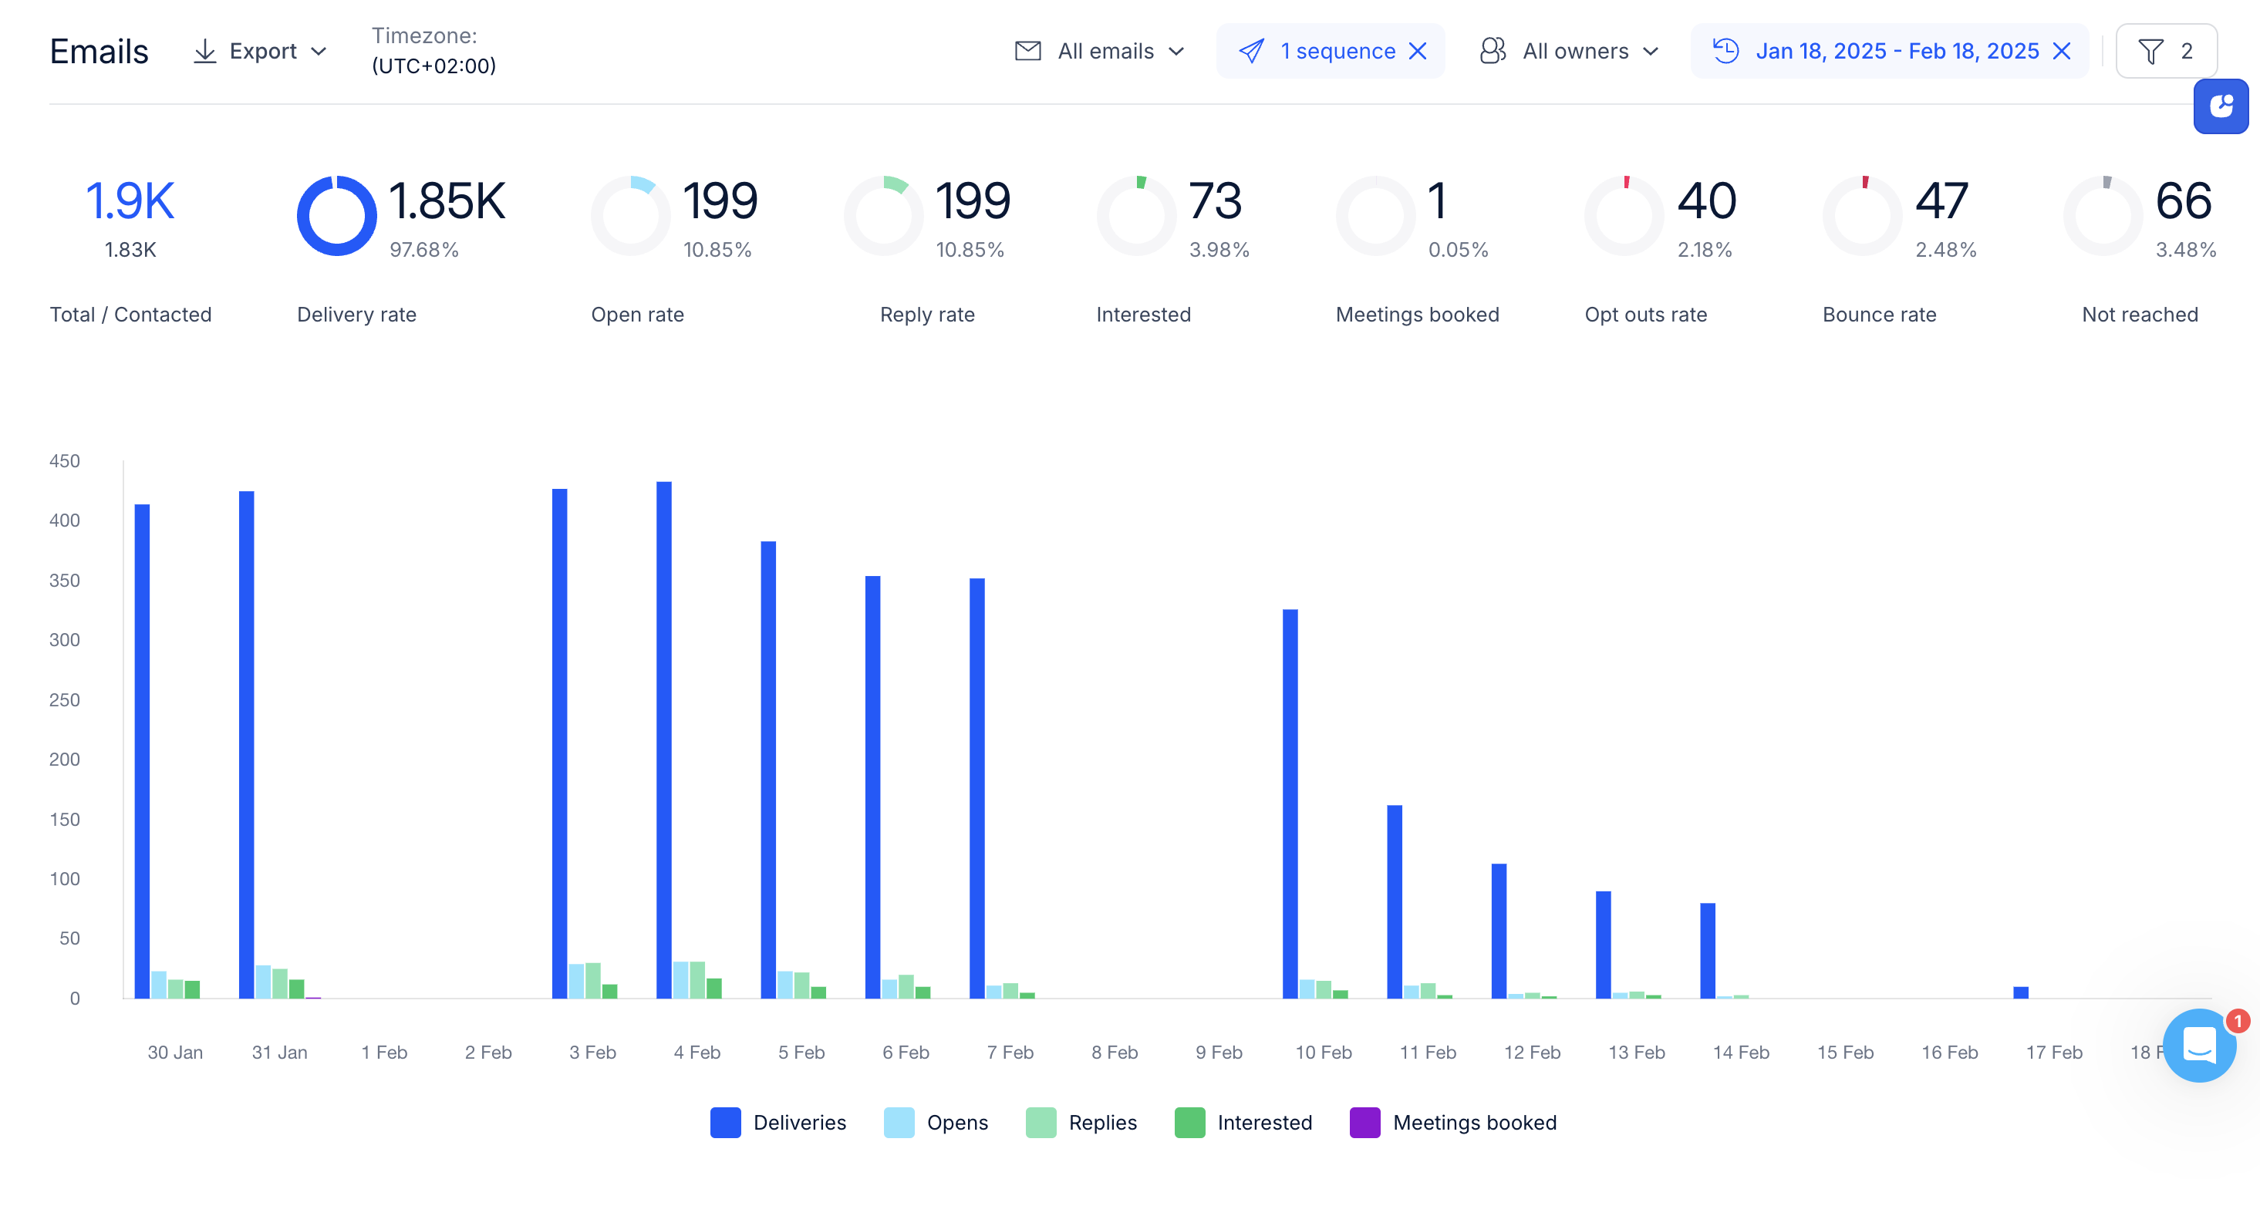2260x1206 pixels.
Task: Click the Open rate donut chart
Action: (631, 216)
